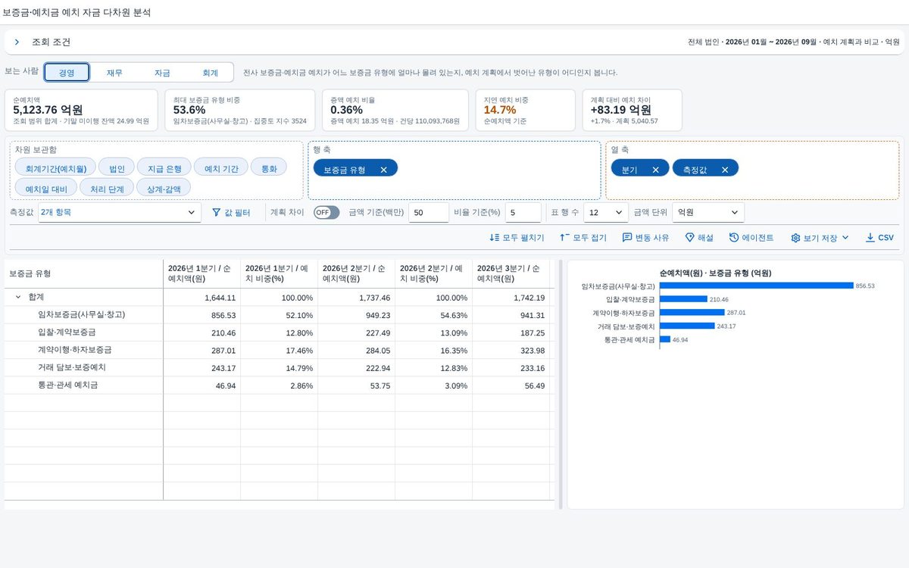Image resolution: width=909 pixels, height=568 pixels.
Task: Click the 2026년 2분기 / 순예치액(원) header
Action: point(356,273)
